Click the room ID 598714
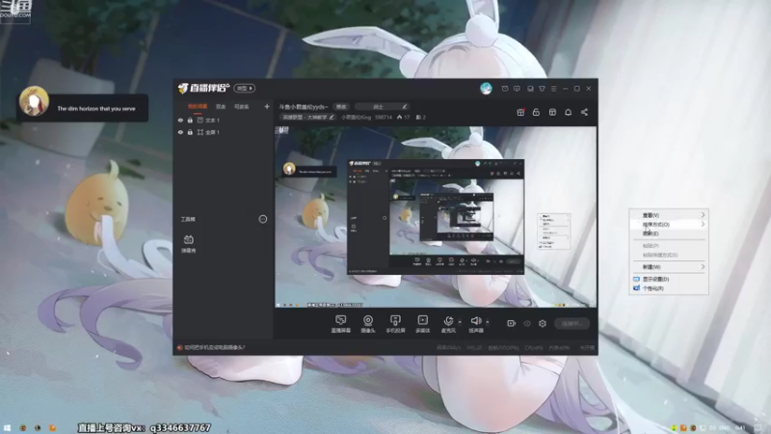This screenshot has width=771, height=434. click(384, 117)
